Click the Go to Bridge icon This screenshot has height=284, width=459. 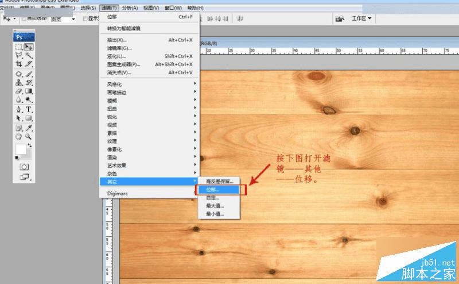click(x=340, y=19)
